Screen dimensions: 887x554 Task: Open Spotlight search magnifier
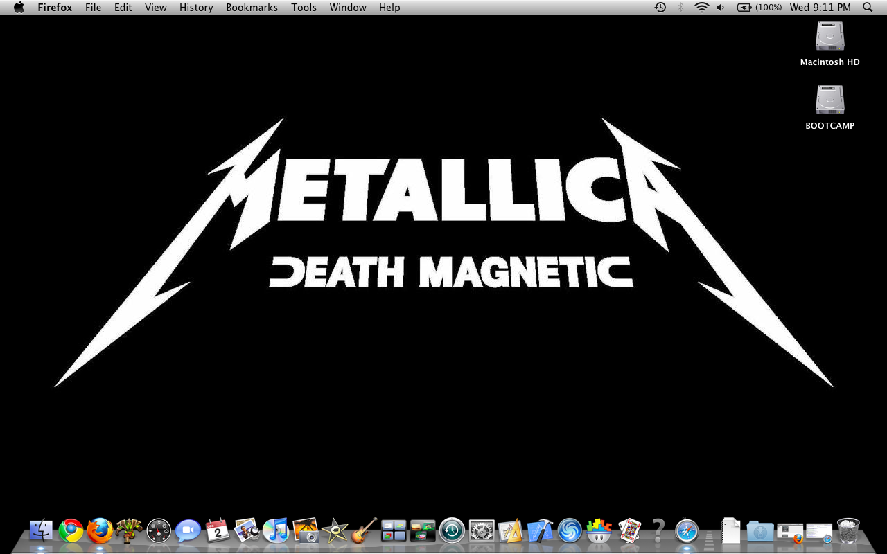point(868,7)
